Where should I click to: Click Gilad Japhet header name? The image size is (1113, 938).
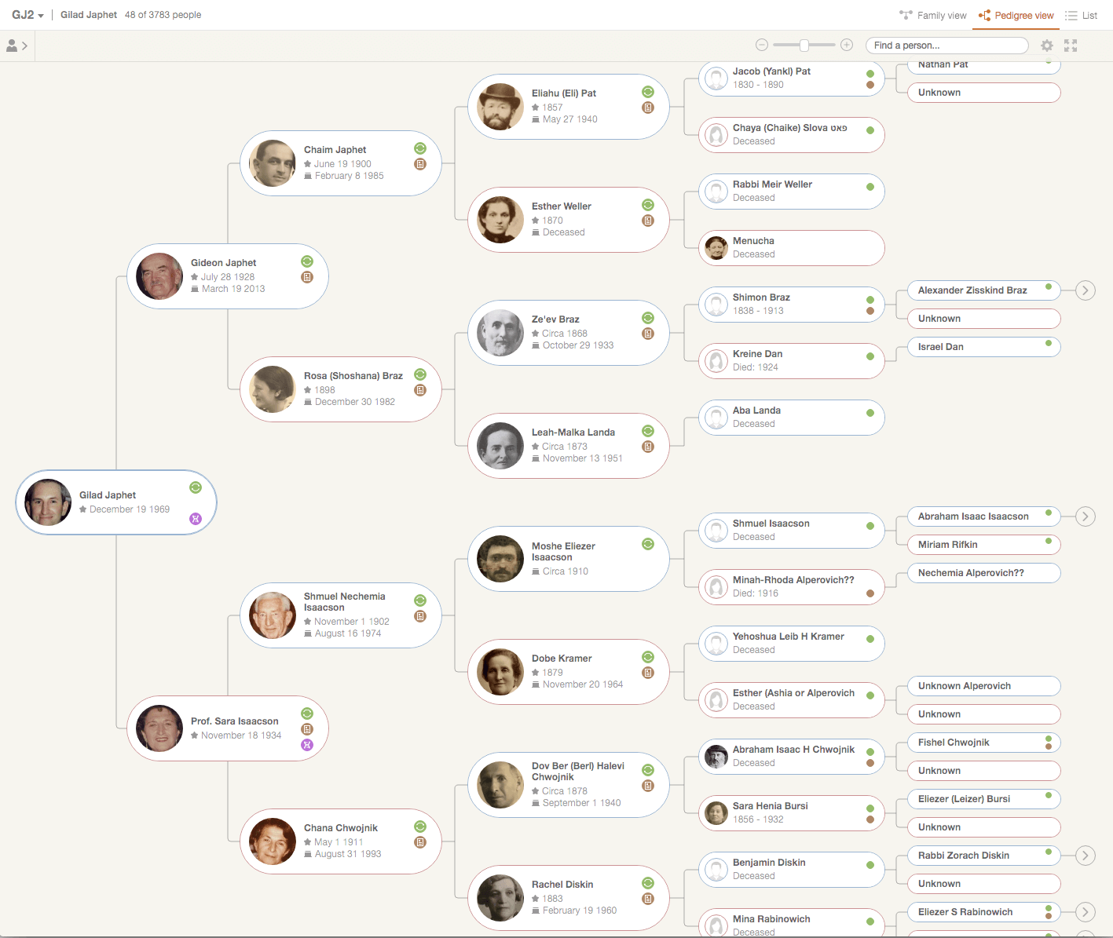(89, 15)
